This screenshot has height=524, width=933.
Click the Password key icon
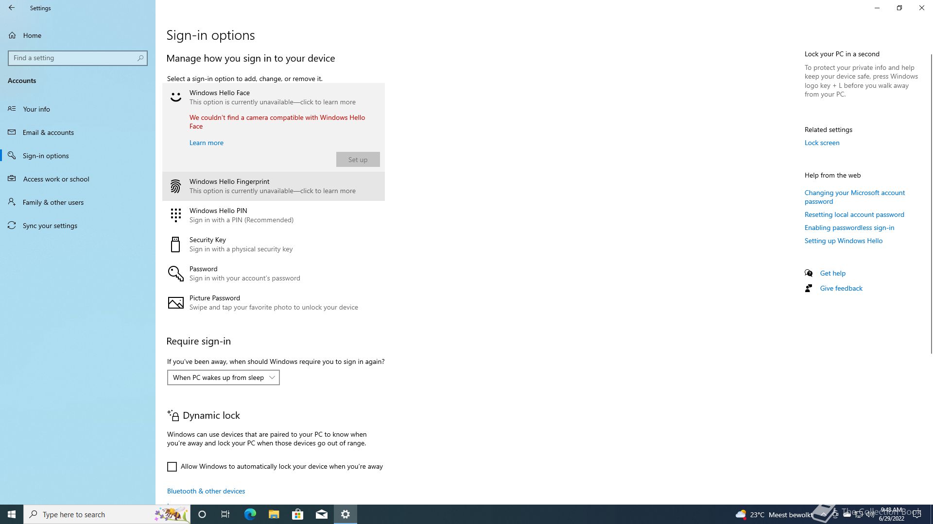click(x=175, y=274)
